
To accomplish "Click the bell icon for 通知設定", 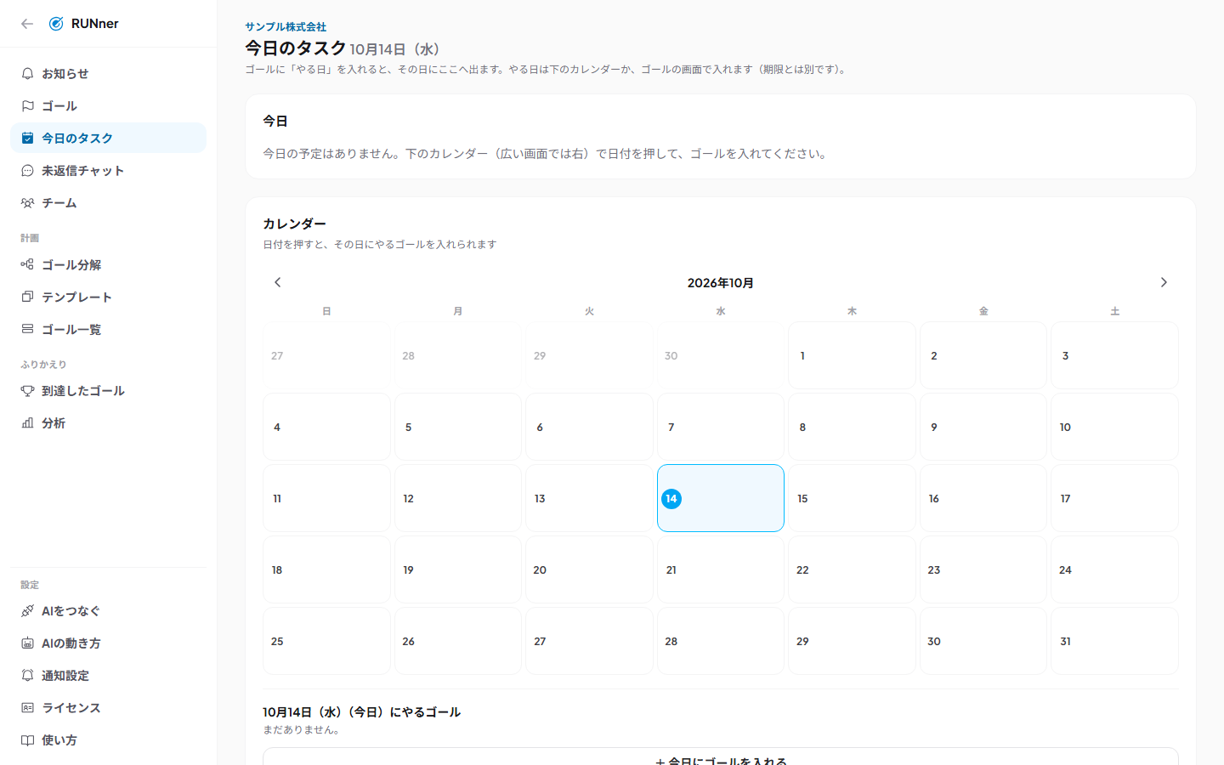I will coord(27,676).
